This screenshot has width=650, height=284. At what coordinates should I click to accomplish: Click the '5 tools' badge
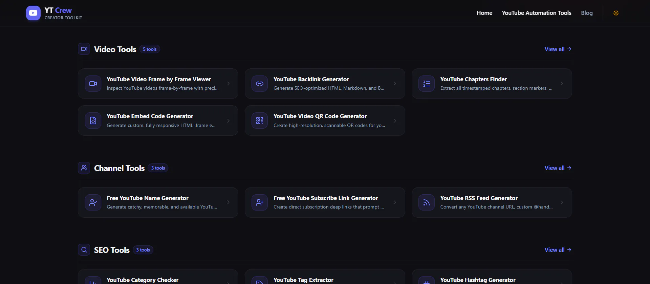pos(150,49)
